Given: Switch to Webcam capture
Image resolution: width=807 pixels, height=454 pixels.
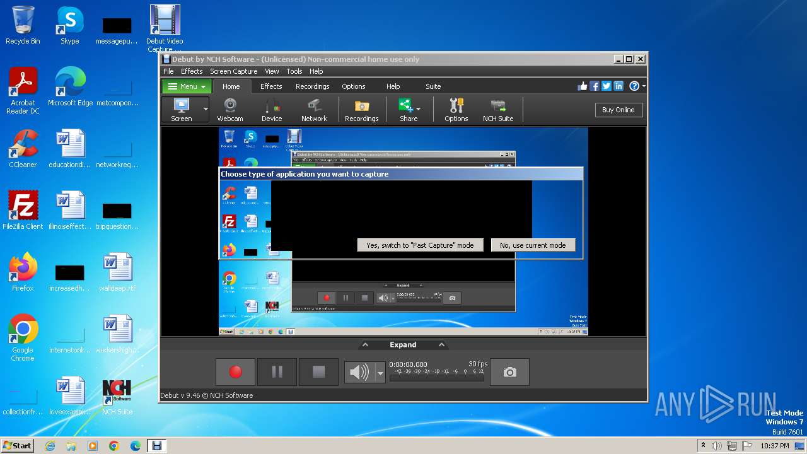Looking at the screenshot, I should [230, 110].
